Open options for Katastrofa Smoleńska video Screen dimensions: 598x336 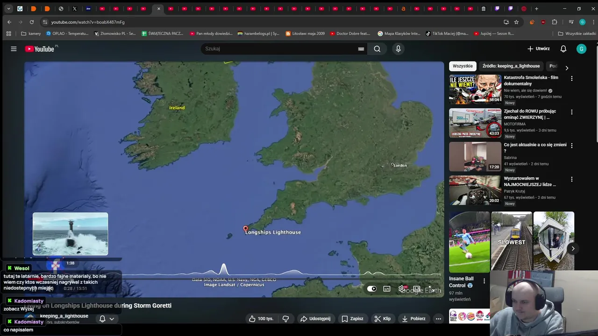tap(571, 78)
